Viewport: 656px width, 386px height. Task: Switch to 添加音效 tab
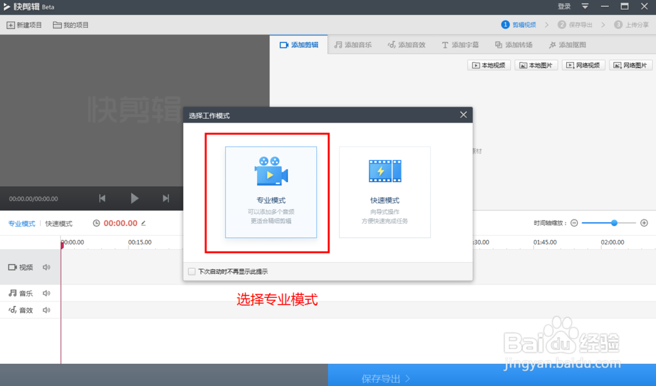(407, 45)
